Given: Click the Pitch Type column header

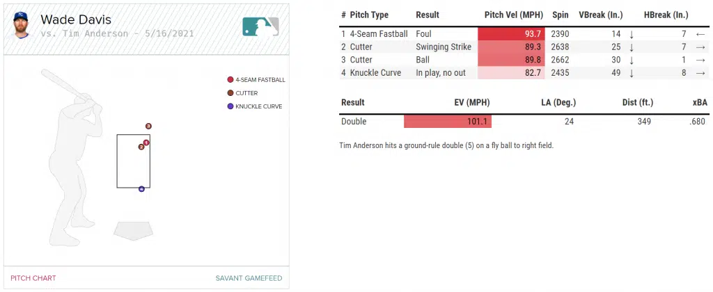Looking at the screenshot, I should (369, 15).
